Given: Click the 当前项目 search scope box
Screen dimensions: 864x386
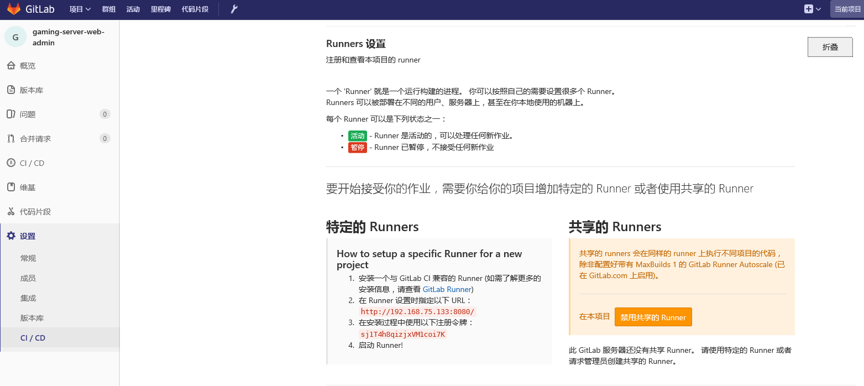Looking at the screenshot, I should point(847,9).
